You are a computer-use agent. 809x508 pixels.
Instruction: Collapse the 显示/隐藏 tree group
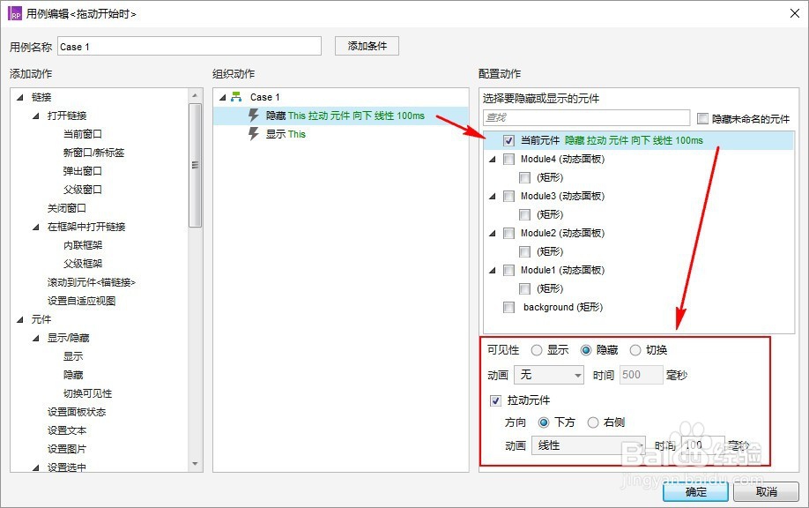point(35,338)
